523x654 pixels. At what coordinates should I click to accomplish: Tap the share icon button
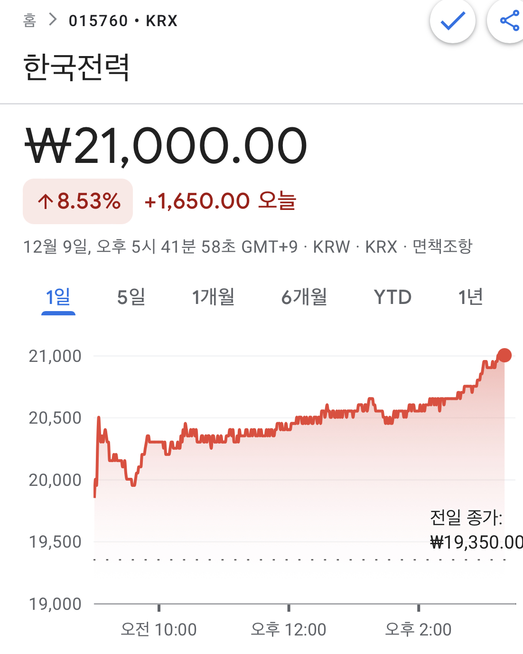click(x=508, y=20)
